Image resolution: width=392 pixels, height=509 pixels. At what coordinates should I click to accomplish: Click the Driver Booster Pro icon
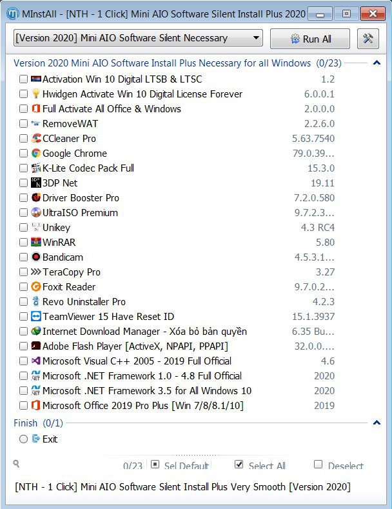35,197
